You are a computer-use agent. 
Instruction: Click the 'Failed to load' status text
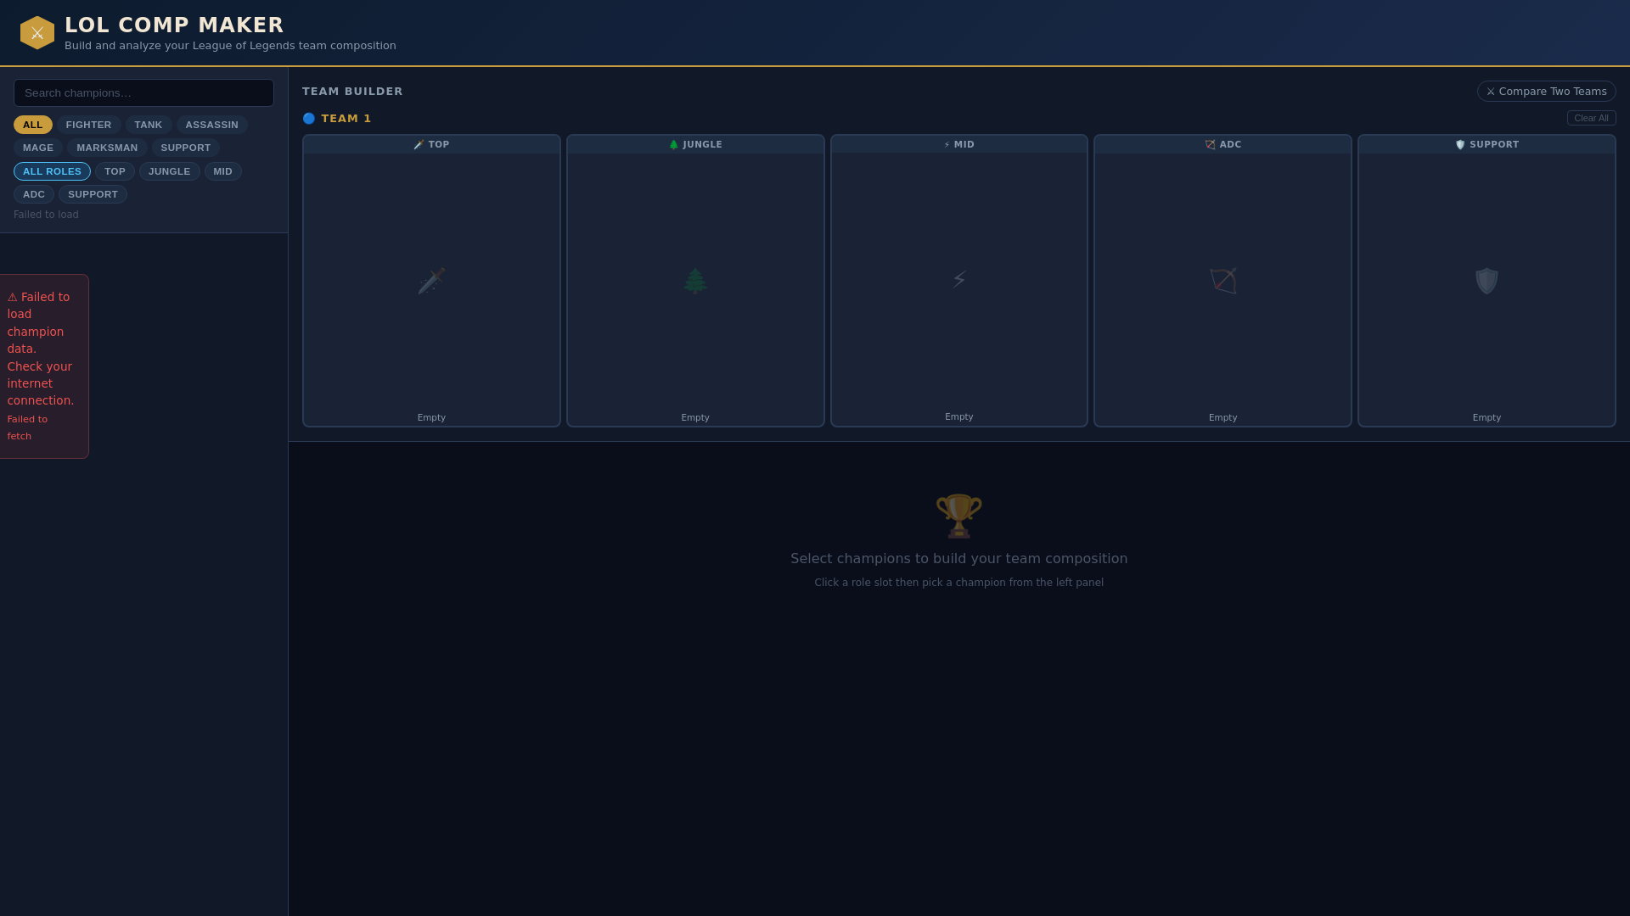click(x=46, y=215)
